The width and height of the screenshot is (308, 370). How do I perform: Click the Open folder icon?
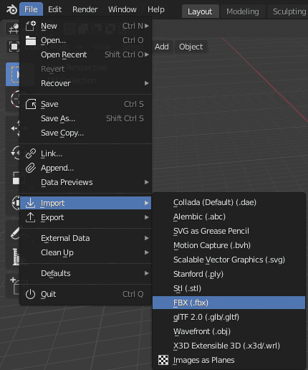pos(31,40)
